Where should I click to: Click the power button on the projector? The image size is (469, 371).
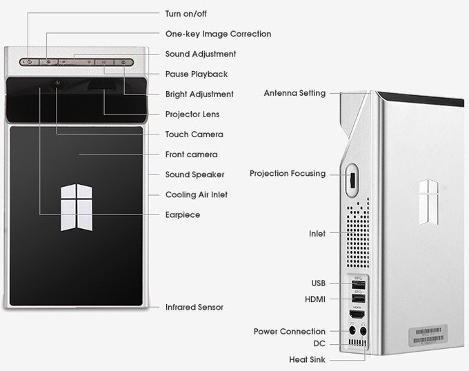(x=29, y=62)
